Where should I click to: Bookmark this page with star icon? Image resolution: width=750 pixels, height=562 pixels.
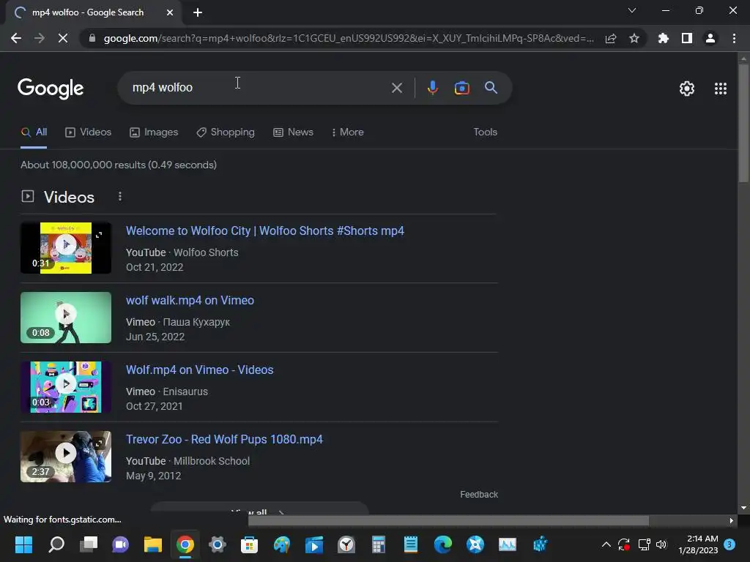[634, 38]
